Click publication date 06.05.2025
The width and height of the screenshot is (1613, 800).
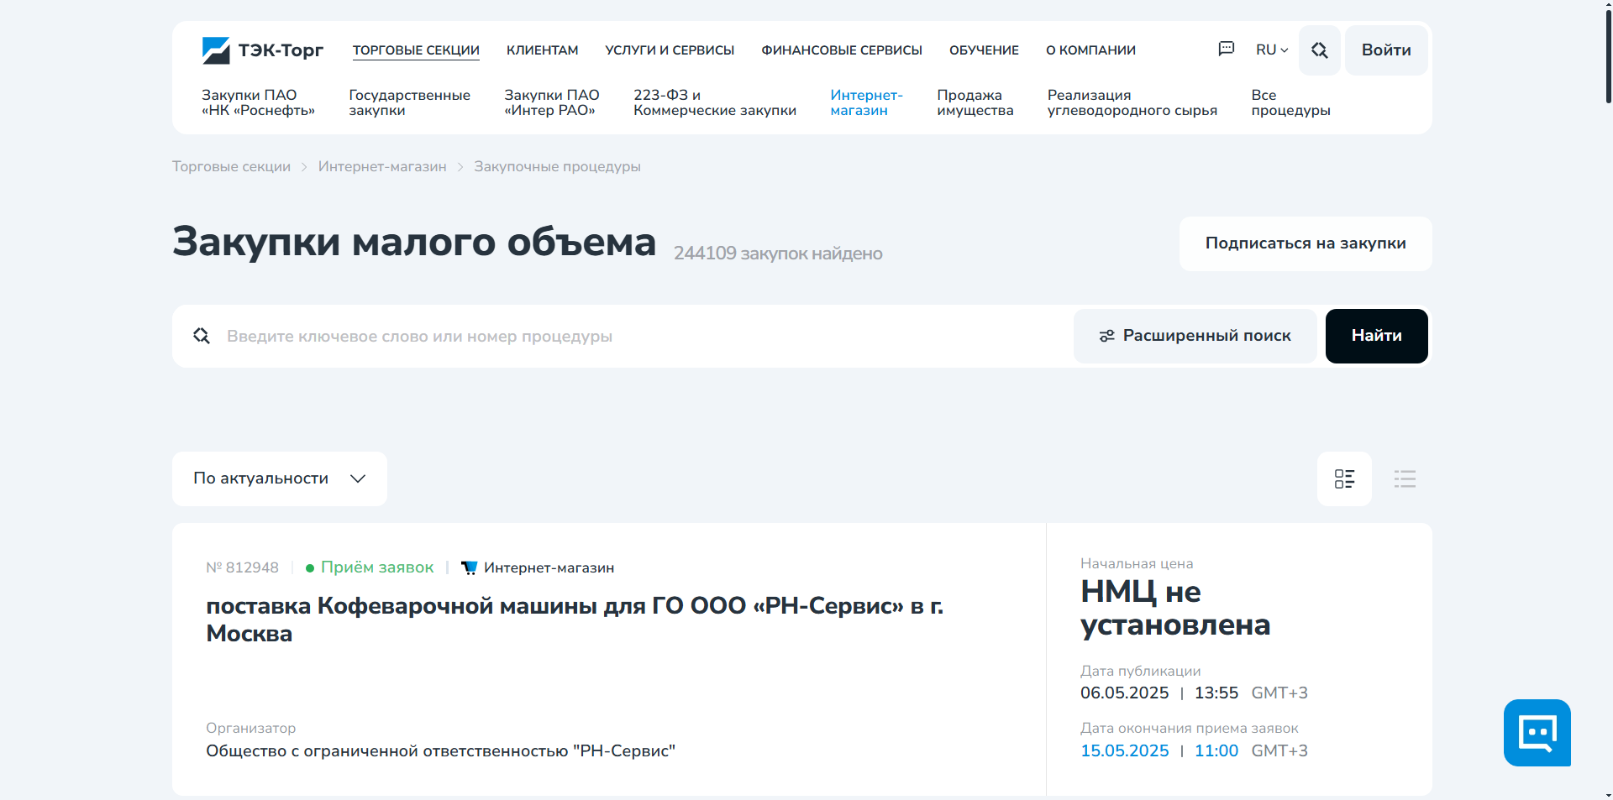coord(1124,693)
